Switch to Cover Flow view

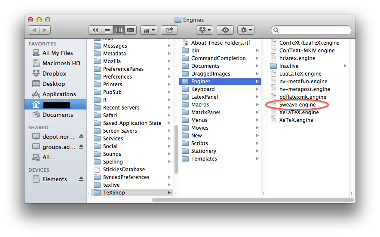pos(131,30)
